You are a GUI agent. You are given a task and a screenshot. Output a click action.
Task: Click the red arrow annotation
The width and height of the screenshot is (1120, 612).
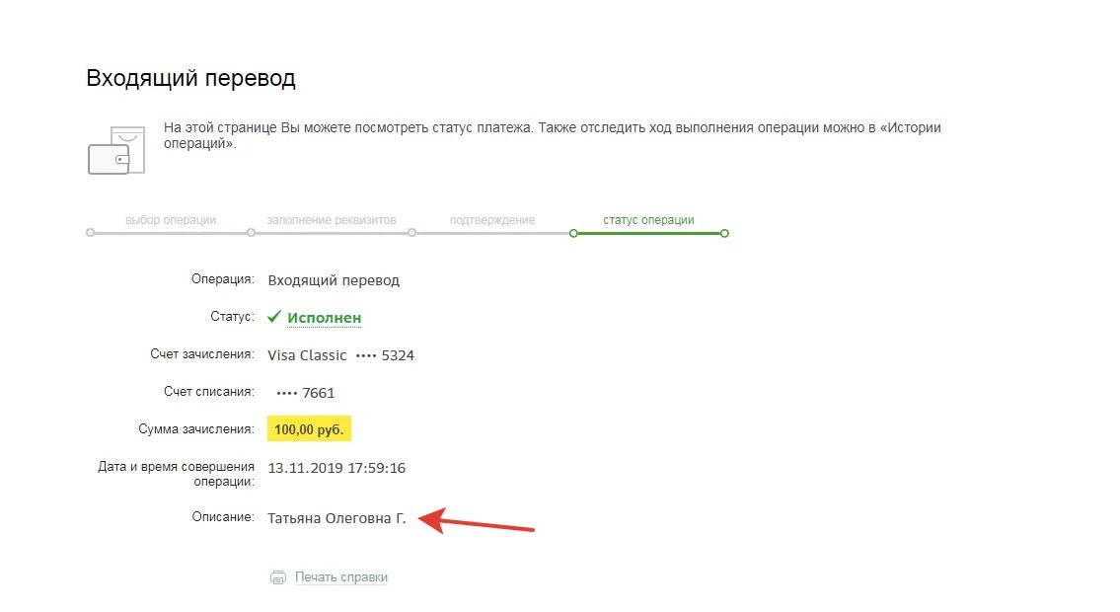click(477, 520)
